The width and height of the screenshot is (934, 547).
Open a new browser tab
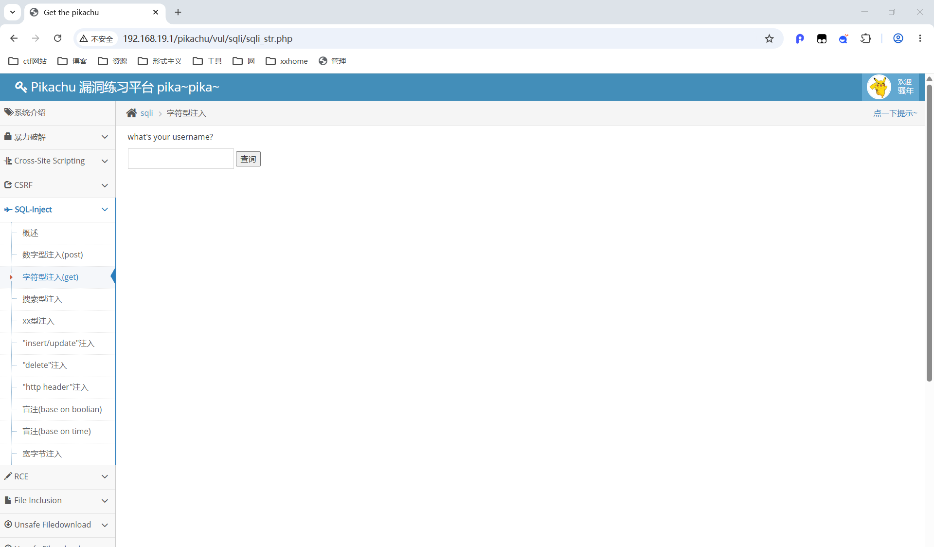tap(178, 12)
